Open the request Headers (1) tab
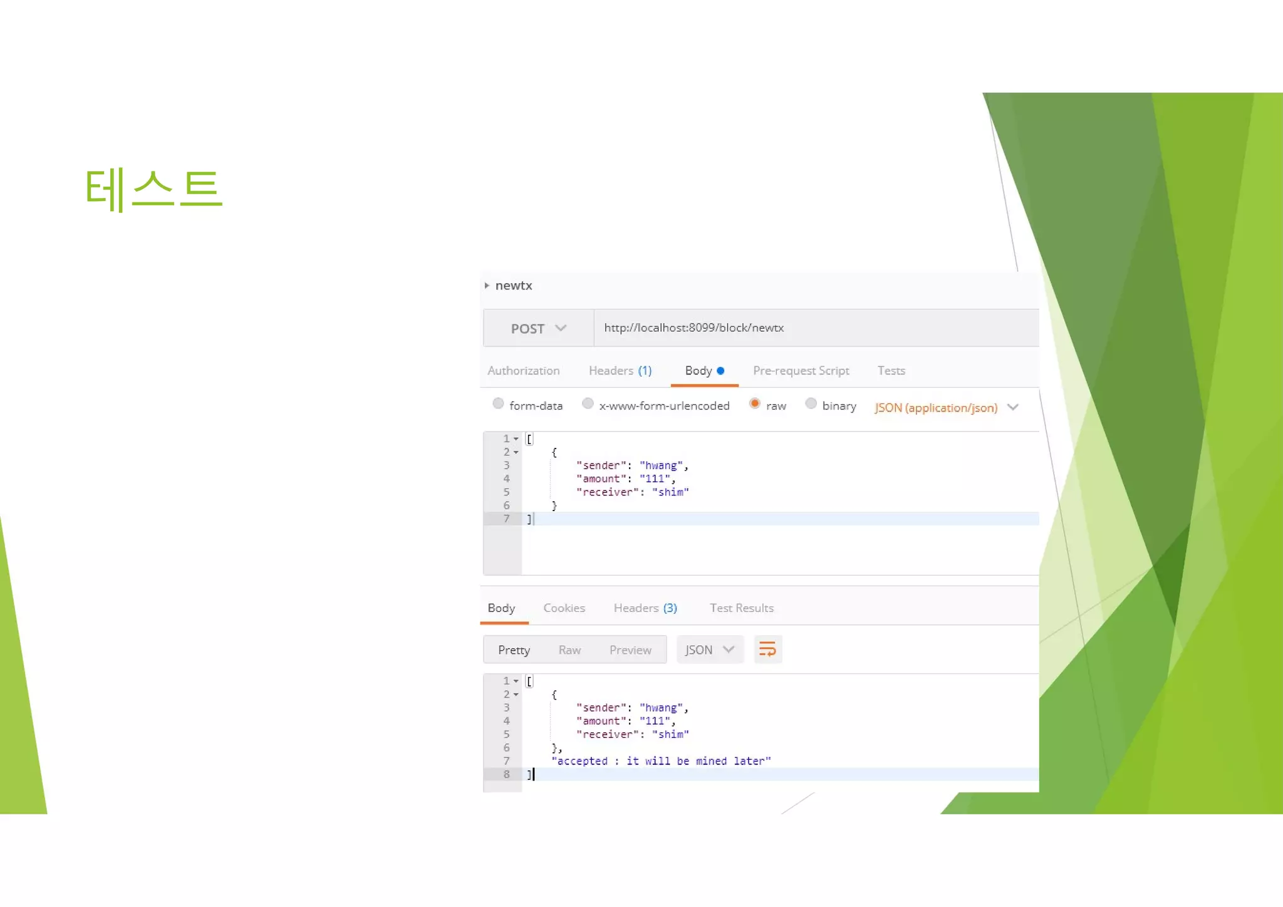This screenshot has height=907, width=1283. pos(620,371)
